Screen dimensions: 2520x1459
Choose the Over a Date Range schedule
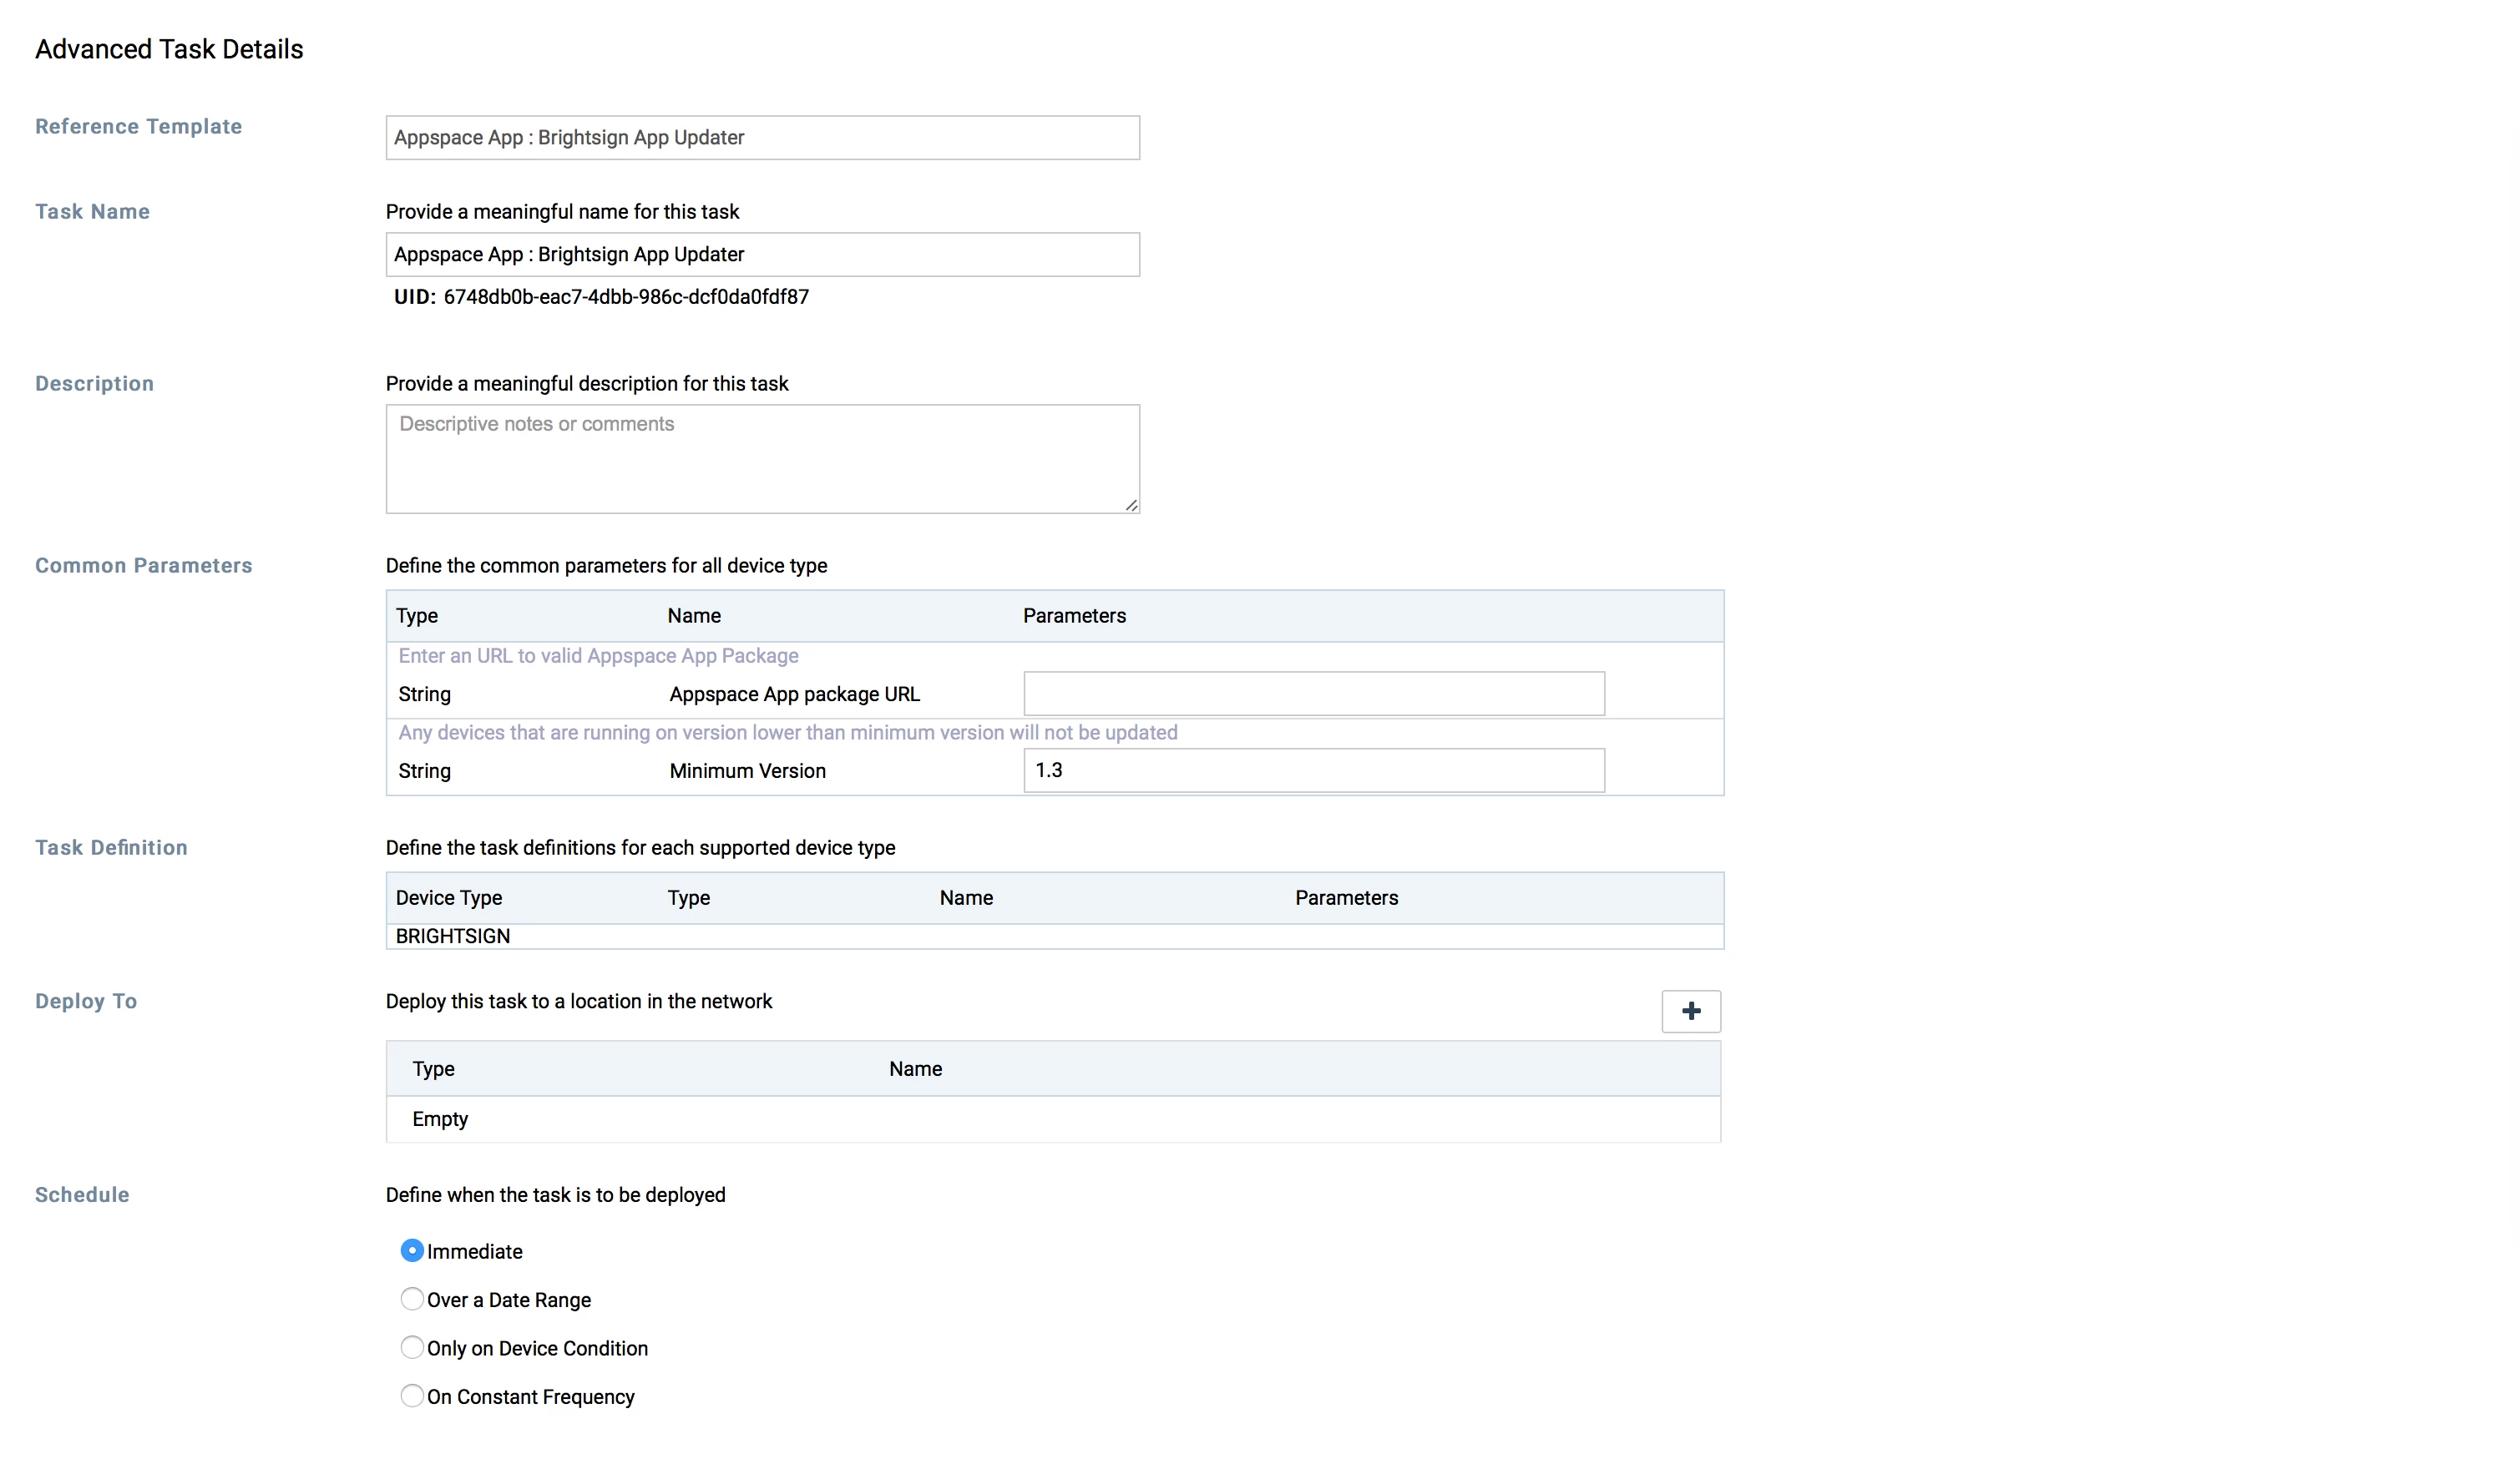[x=411, y=1298]
